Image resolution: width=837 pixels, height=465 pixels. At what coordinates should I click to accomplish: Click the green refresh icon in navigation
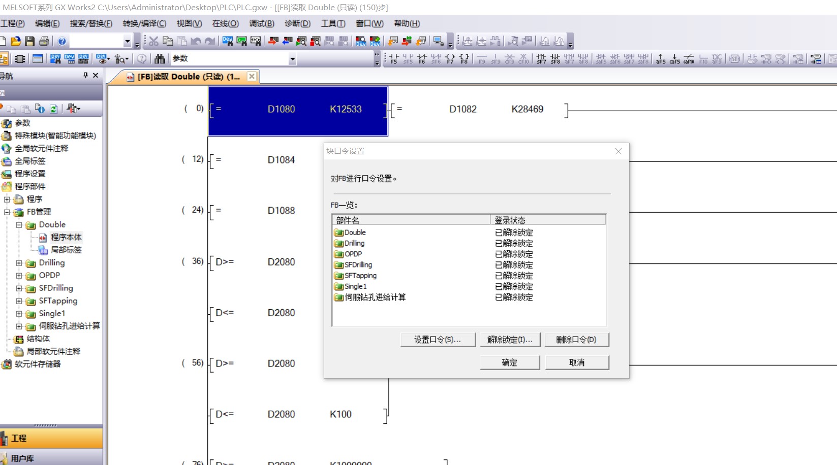[x=53, y=109]
